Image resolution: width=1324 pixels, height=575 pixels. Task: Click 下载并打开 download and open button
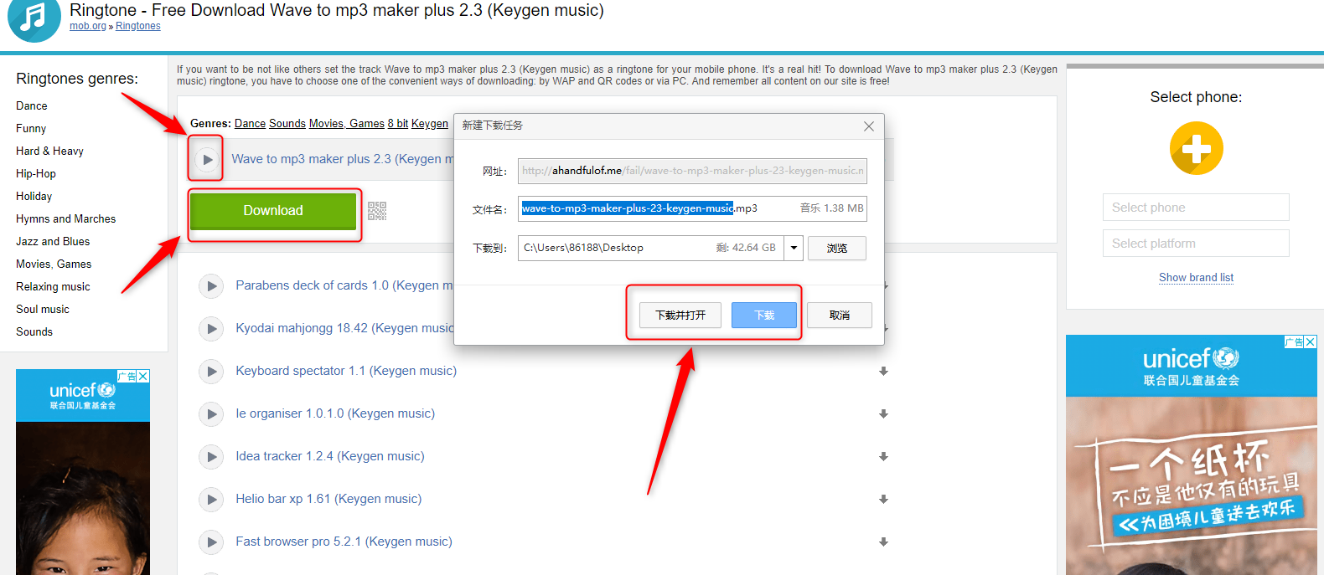click(680, 316)
